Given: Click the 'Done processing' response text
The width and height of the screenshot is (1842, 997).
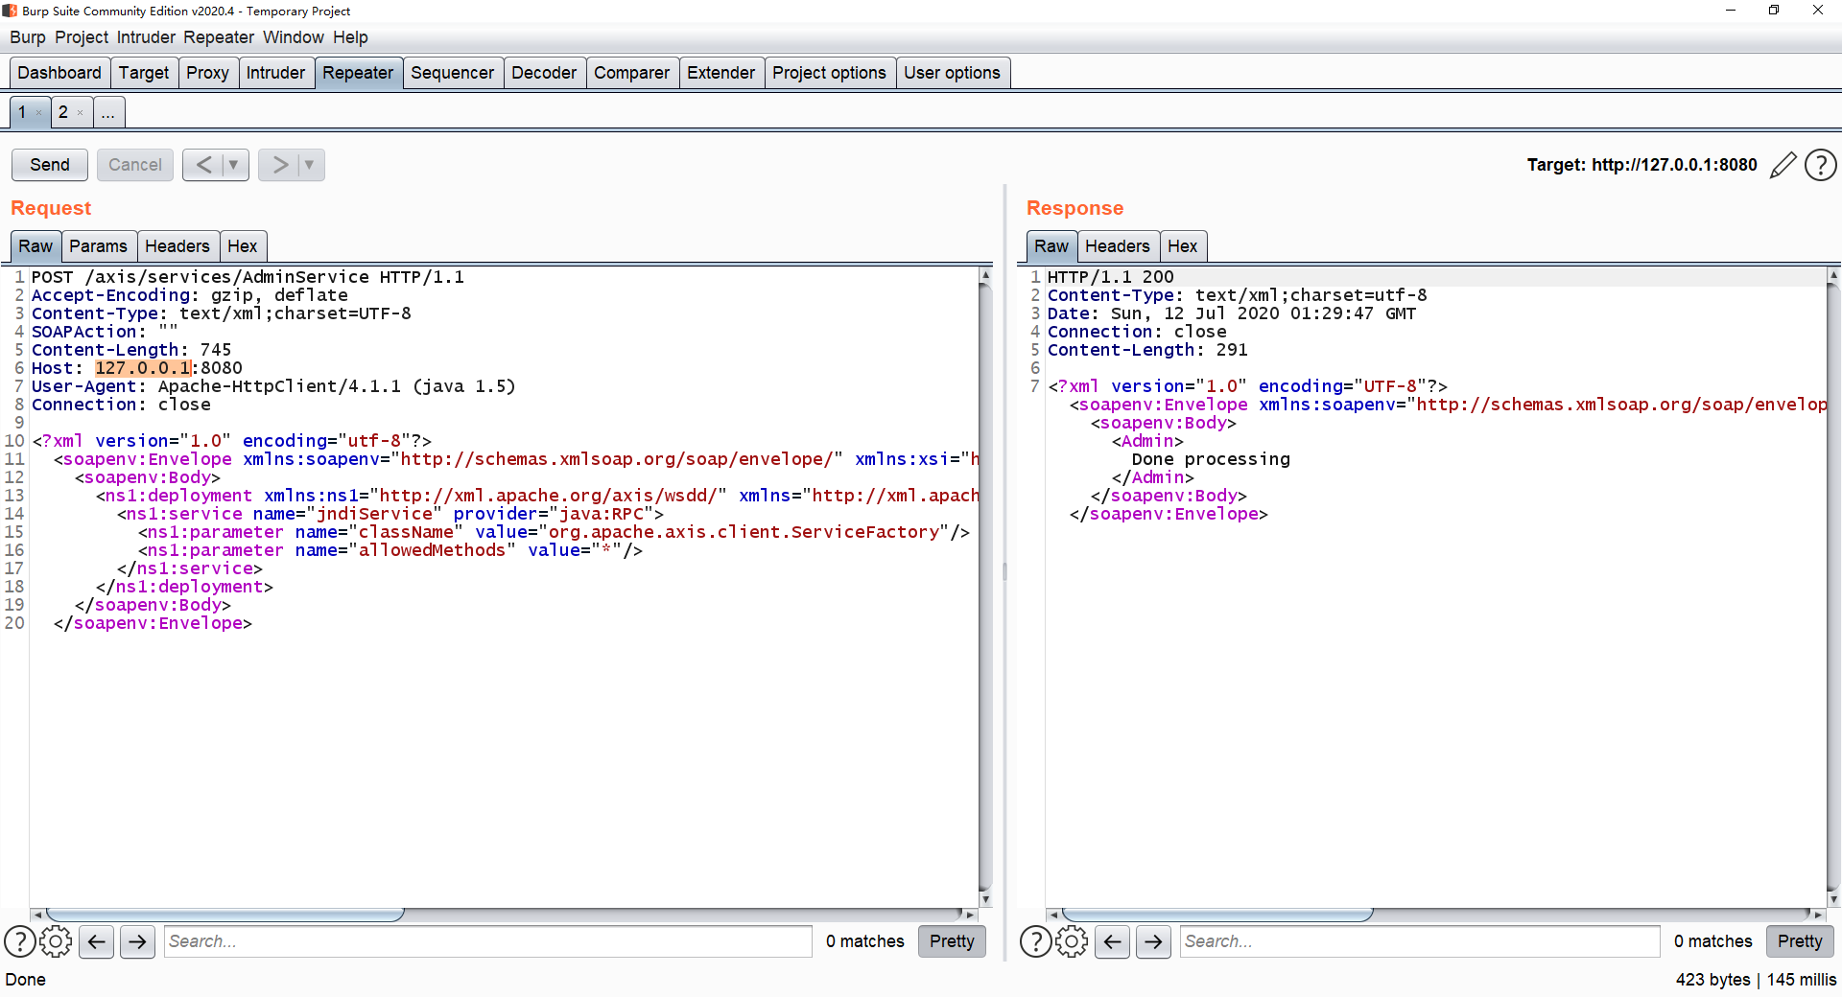Looking at the screenshot, I should tap(1211, 459).
